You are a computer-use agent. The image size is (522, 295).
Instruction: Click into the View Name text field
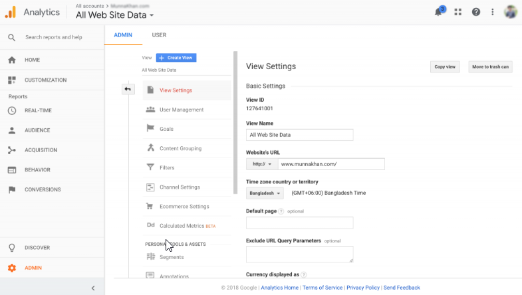coord(299,135)
